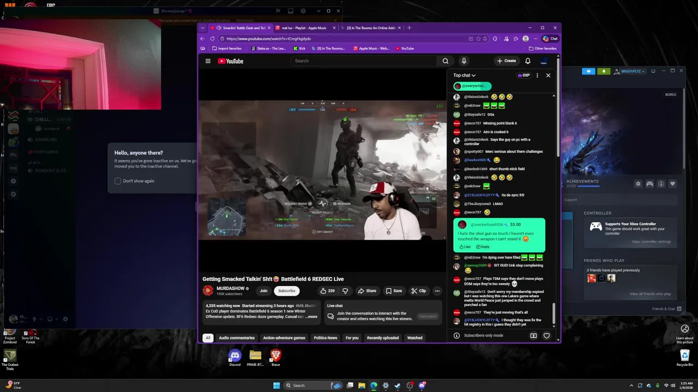Click the YouTube Create button
This screenshot has height=392, width=698.
pyautogui.click(x=507, y=61)
